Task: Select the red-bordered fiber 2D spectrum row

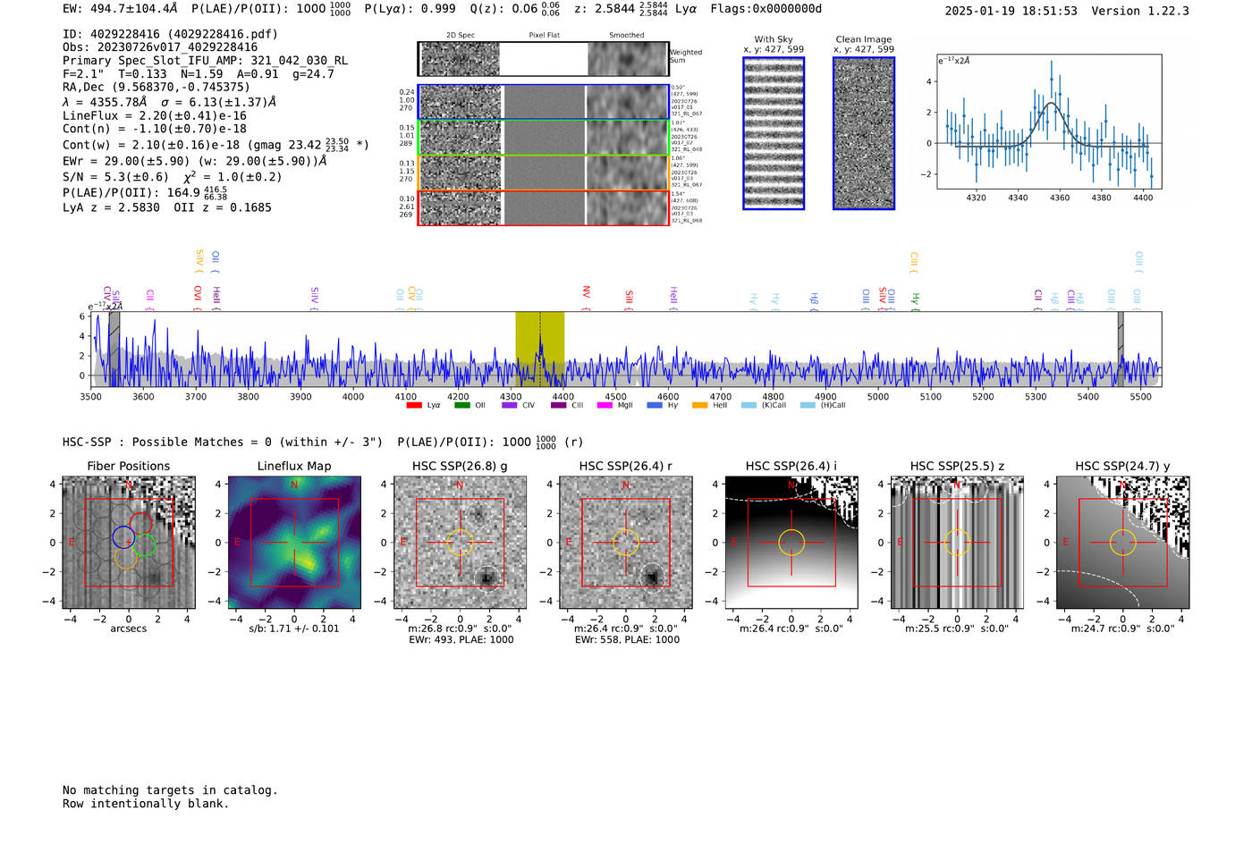Action: coord(544,207)
